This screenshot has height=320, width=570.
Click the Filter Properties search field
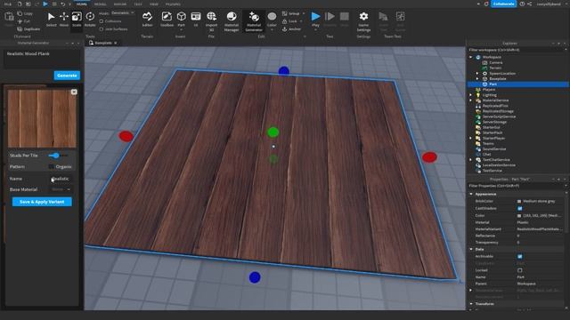click(x=517, y=186)
